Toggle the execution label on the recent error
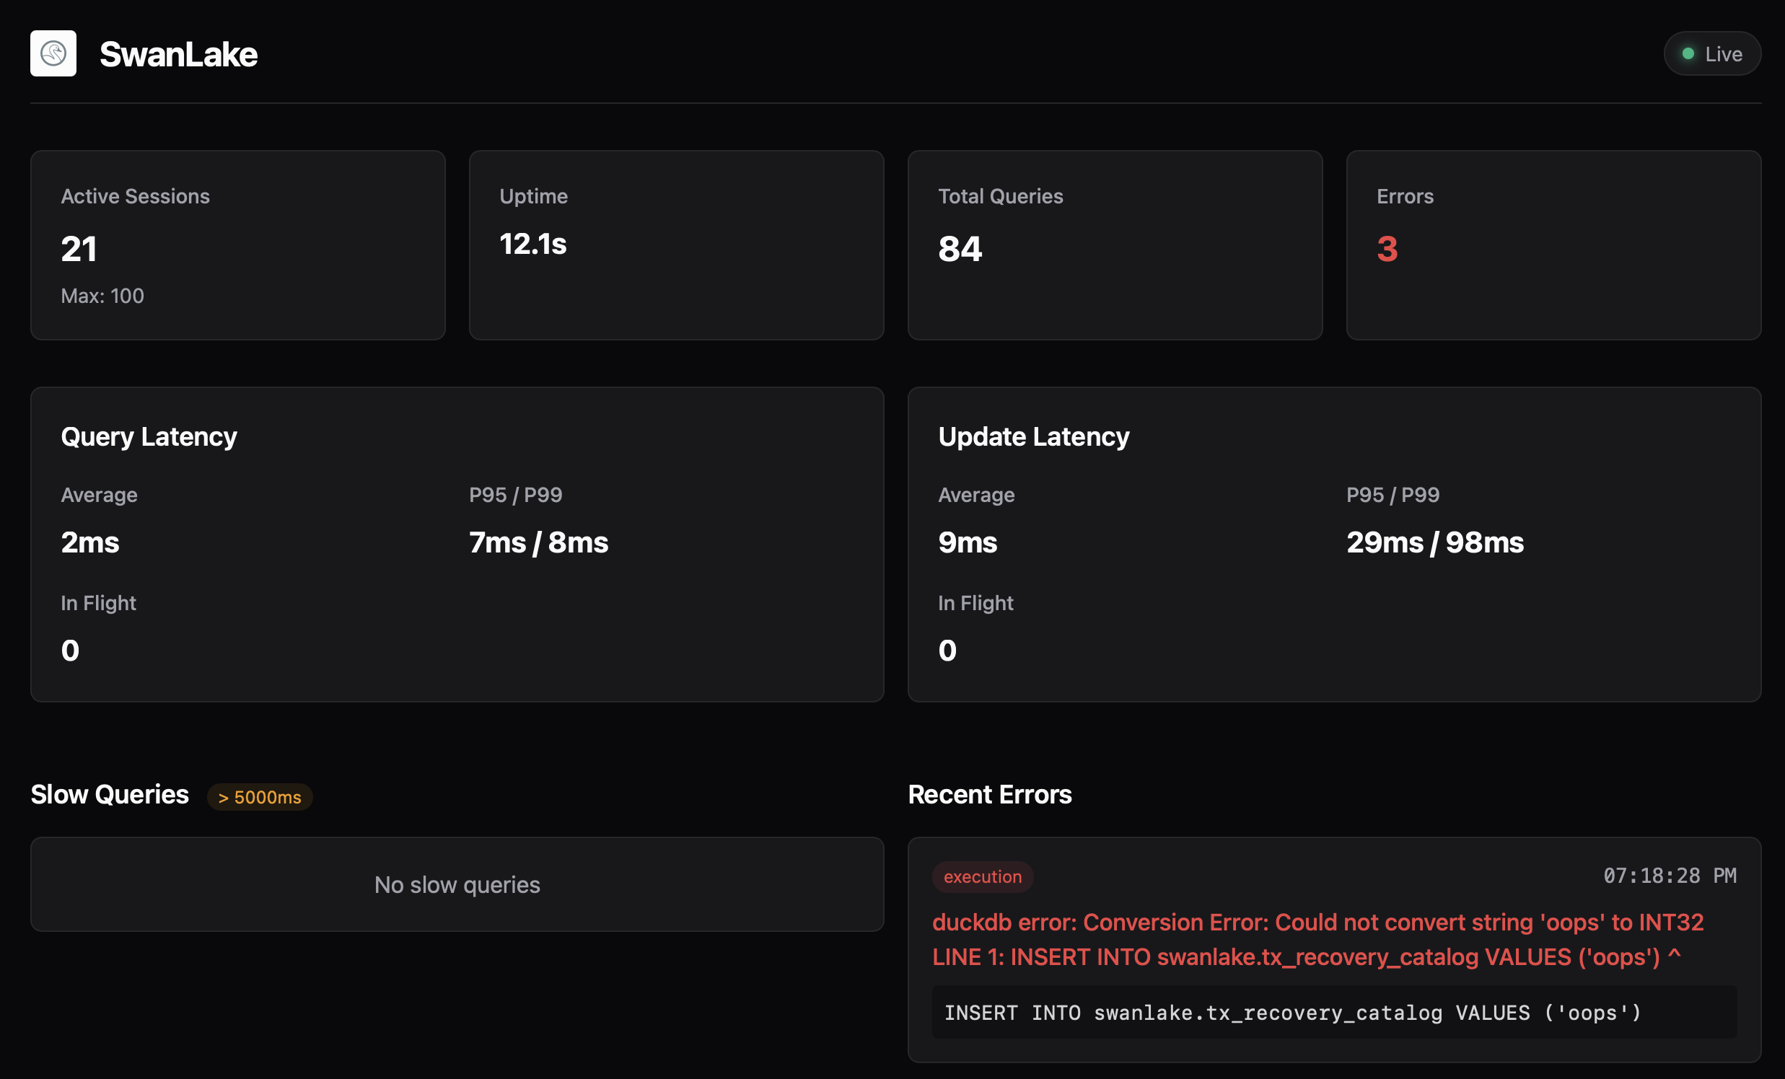Image resolution: width=1785 pixels, height=1079 pixels. click(983, 876)
